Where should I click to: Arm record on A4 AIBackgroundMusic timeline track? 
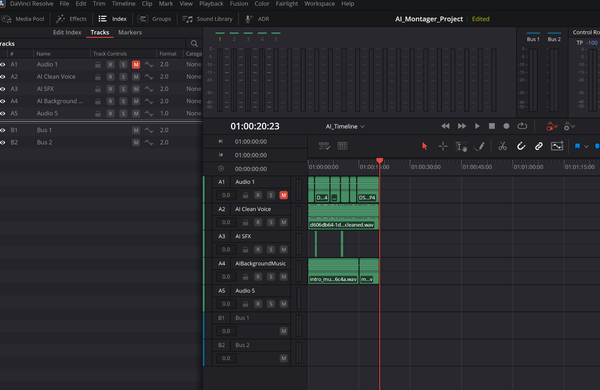point(258,277)
